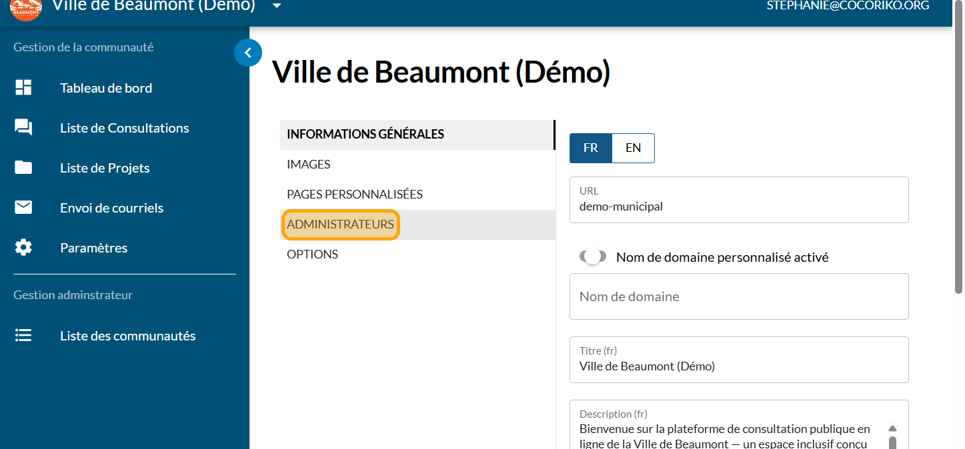Switch language to EN
The image size is (965, 449).
(633, 148)
